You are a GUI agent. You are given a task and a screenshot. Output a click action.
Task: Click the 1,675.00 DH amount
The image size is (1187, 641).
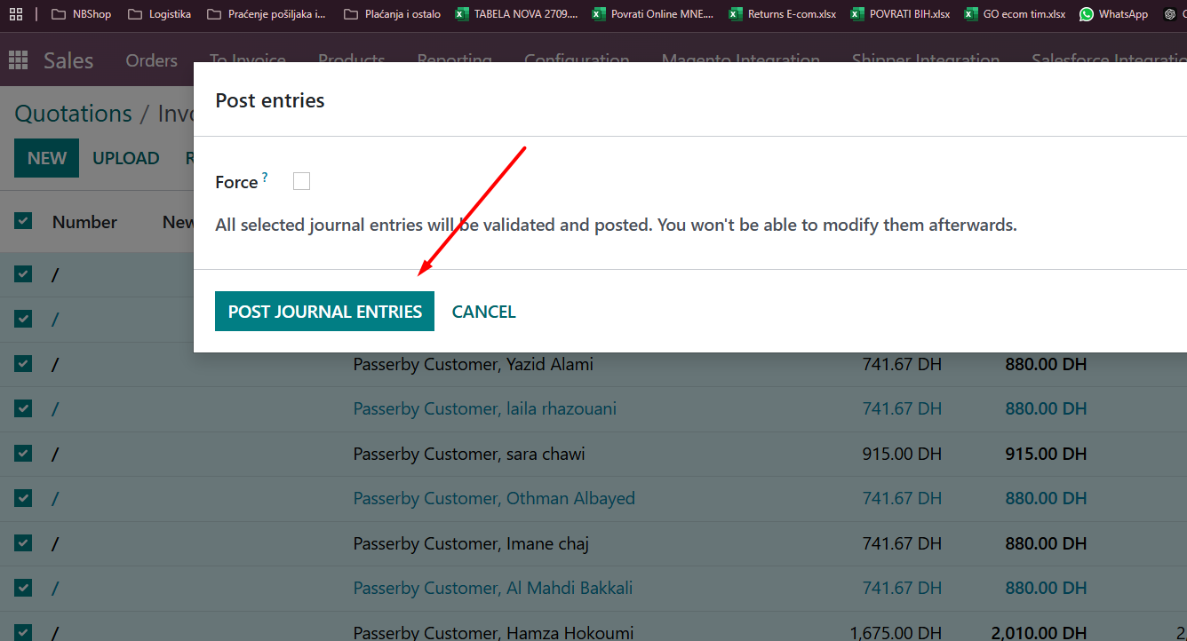(896, 632)
